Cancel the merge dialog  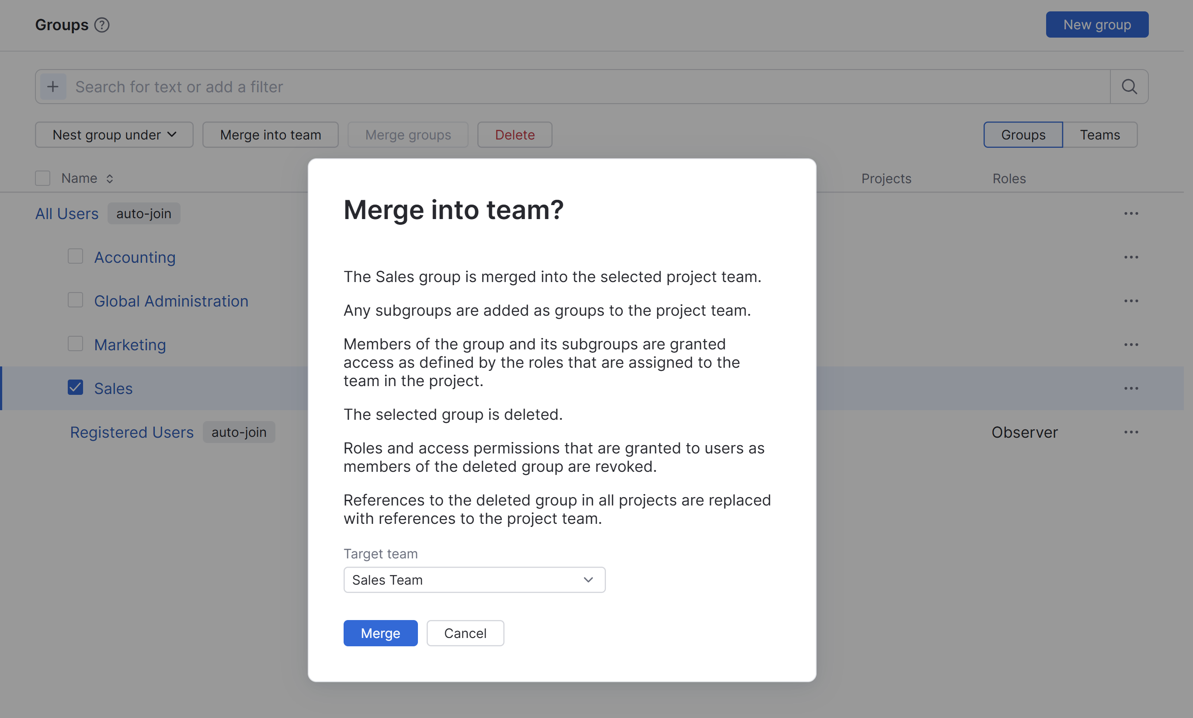[465, 633]
